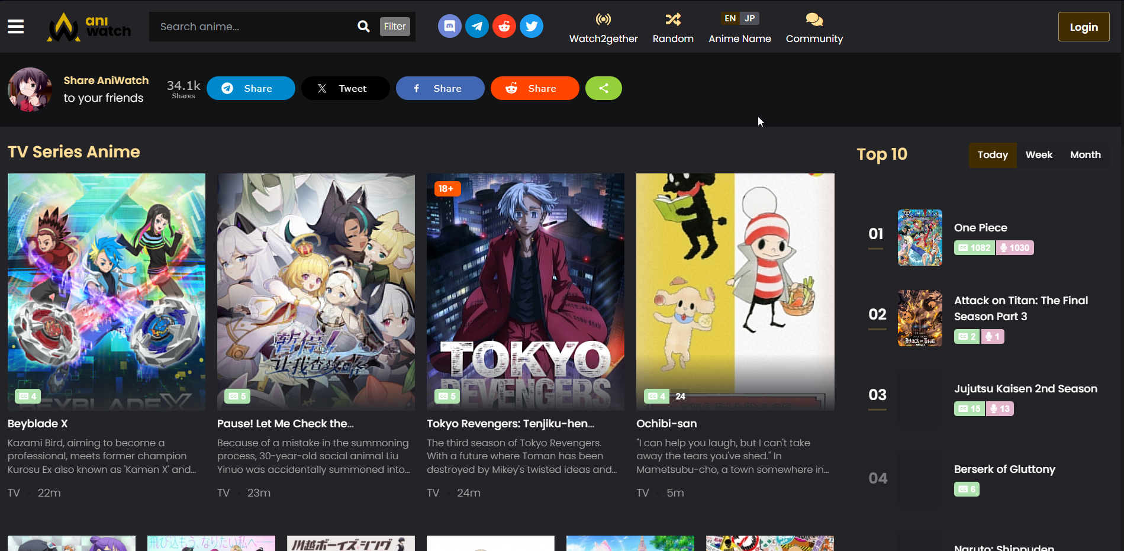Click the 18+ badge on Tokyo Revengers
The width and height of the screenshot is (1124, 551).
click(446, 189)
